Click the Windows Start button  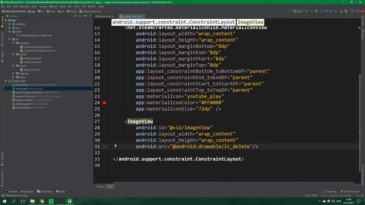coord(5,201)
